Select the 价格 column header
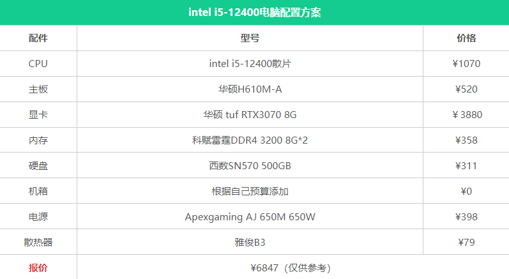The image size is (509, 279). click(466, 38)
